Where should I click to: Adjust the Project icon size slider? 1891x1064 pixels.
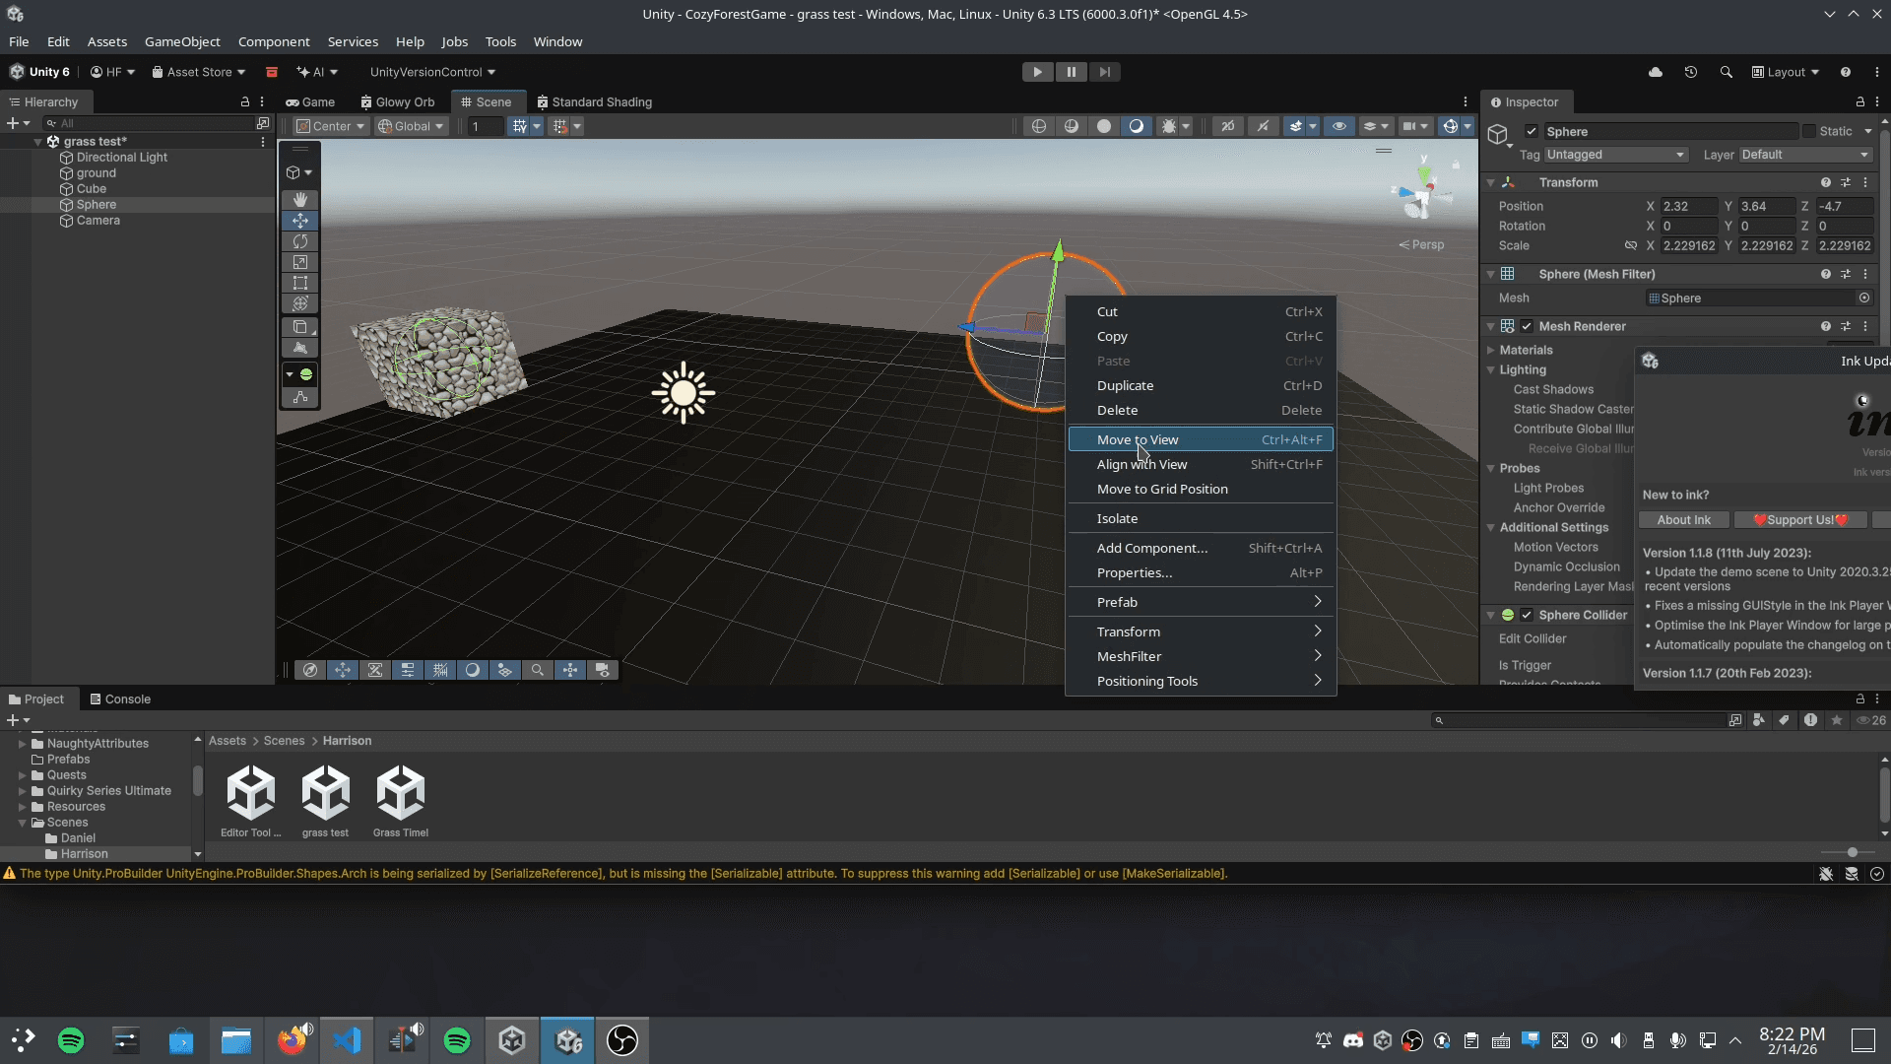click(1853, 852)
